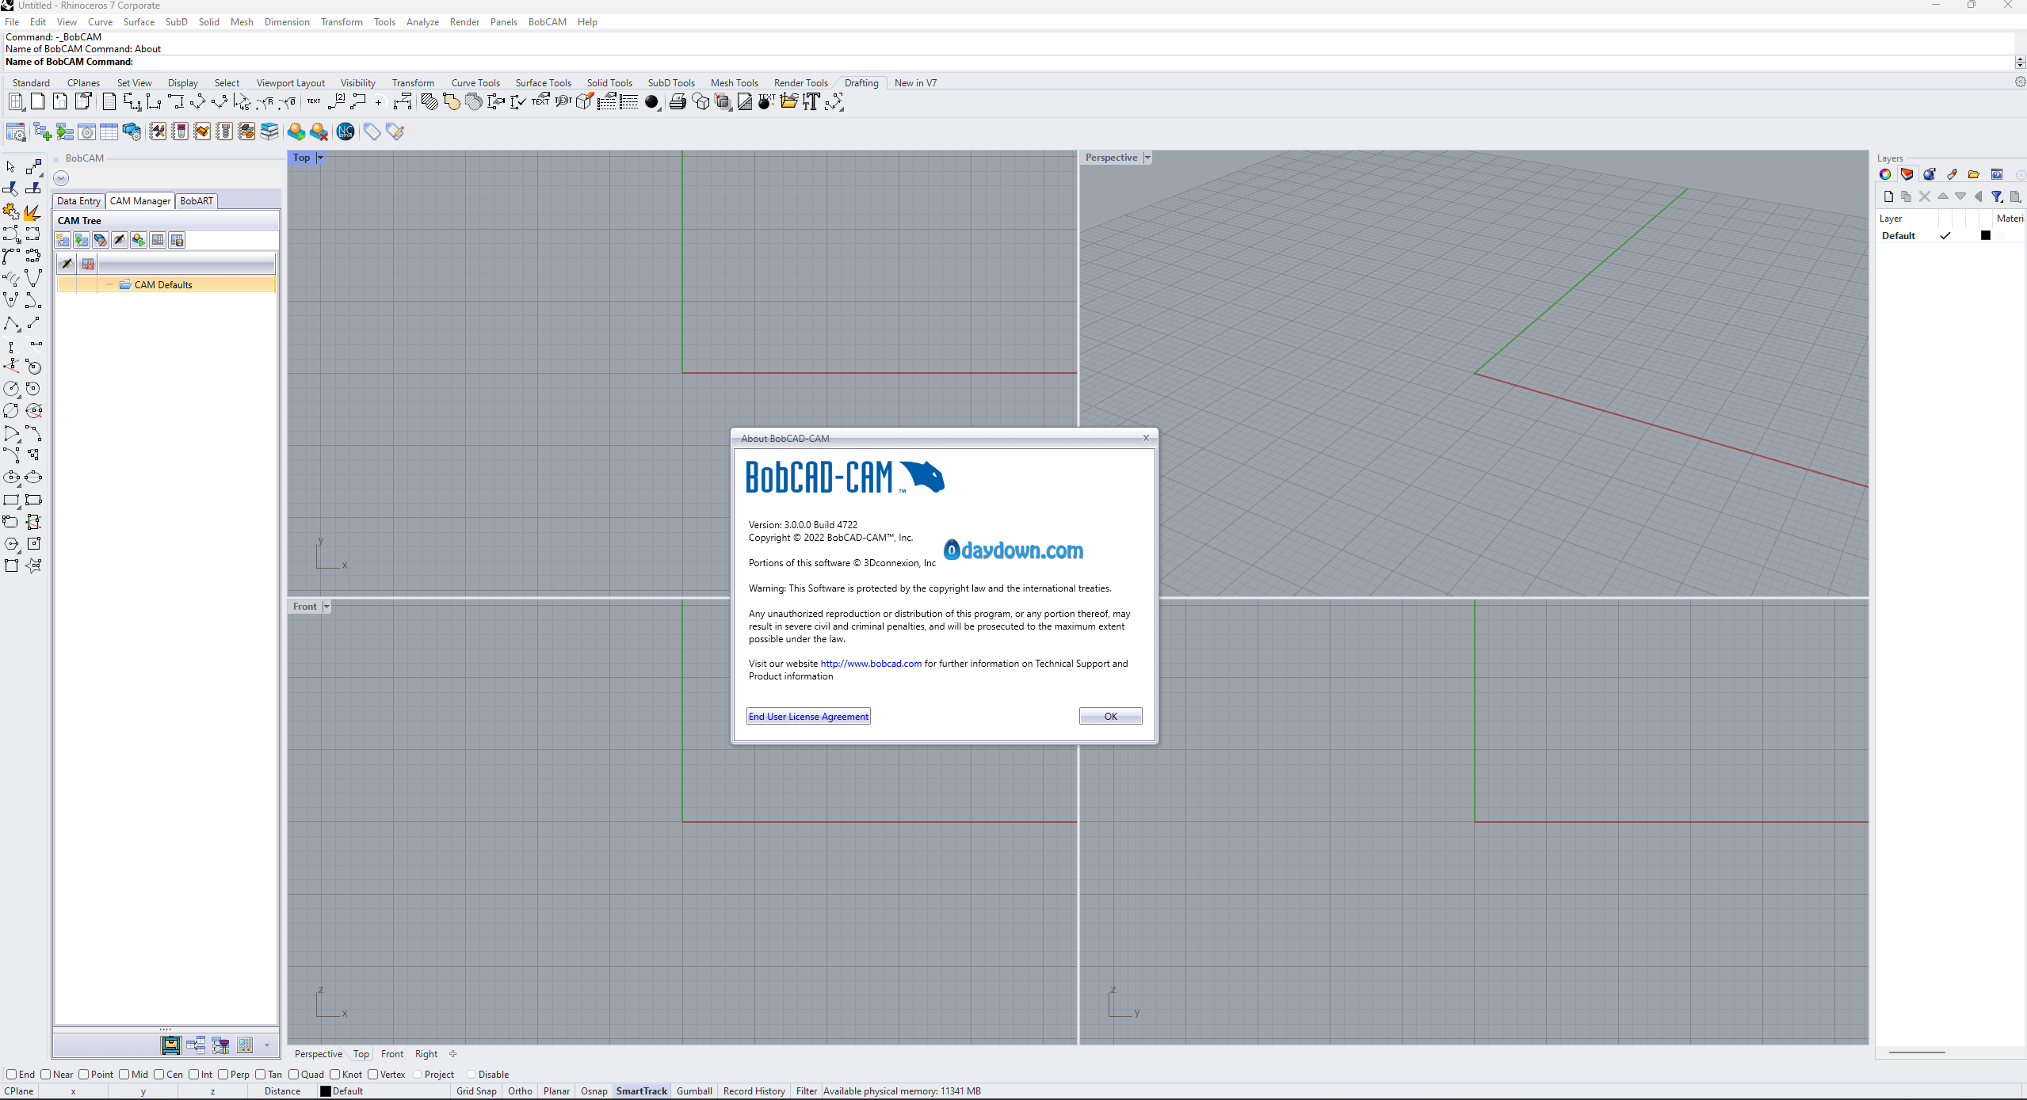
Task: Open the Front viewport dropdown arrow
Action: click(x=326, y=607)
